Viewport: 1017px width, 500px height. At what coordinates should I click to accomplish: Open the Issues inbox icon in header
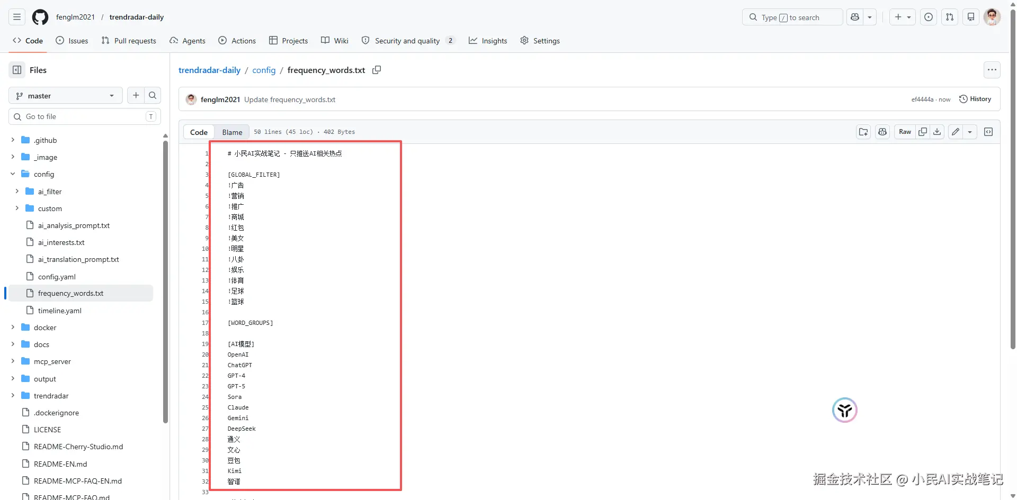929,17
